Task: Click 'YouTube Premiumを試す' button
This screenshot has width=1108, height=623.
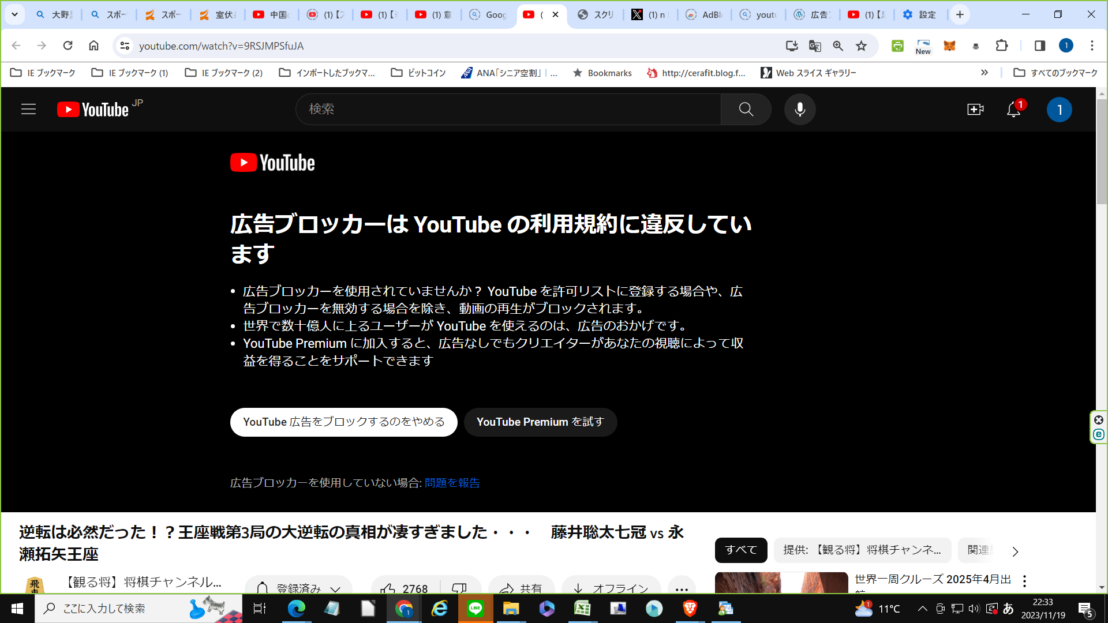Action: [x=540, y=422]
